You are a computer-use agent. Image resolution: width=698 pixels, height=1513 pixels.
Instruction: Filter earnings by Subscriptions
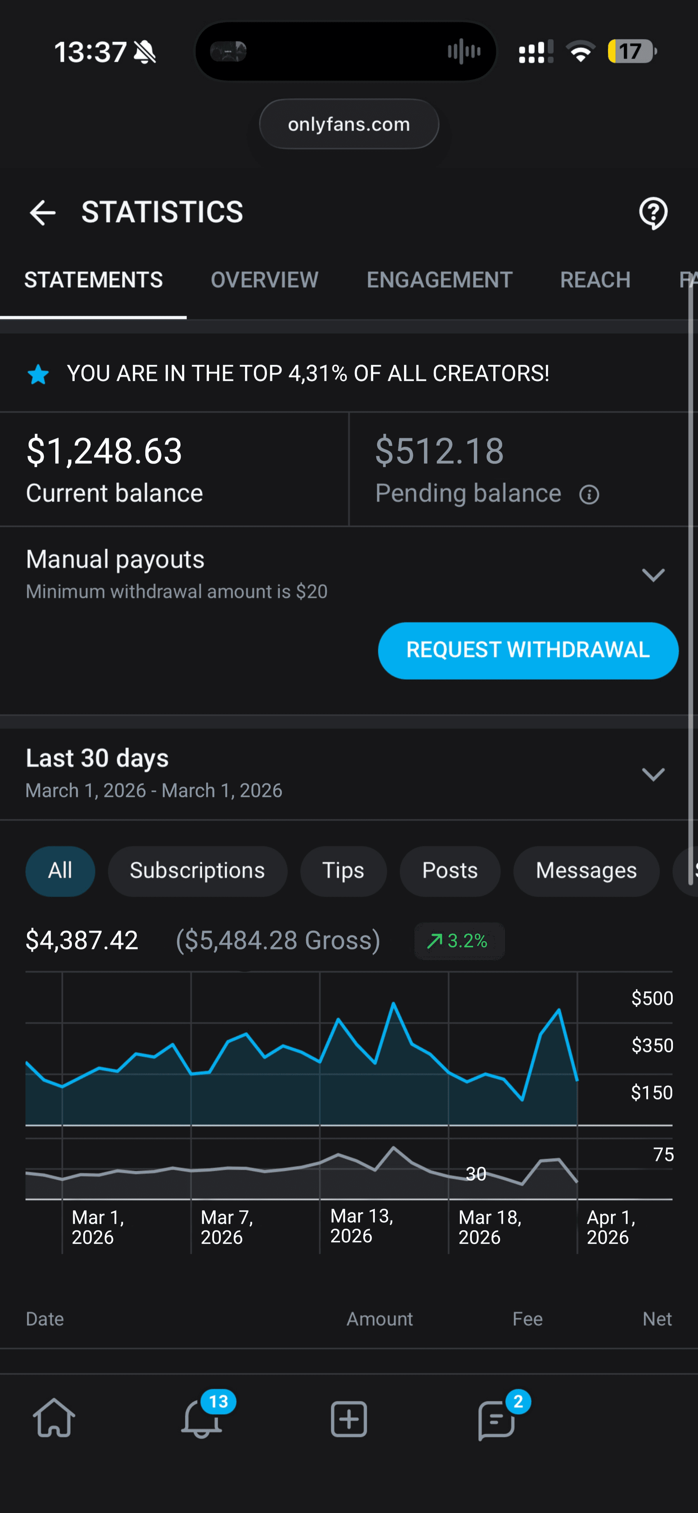click(197, 871)
